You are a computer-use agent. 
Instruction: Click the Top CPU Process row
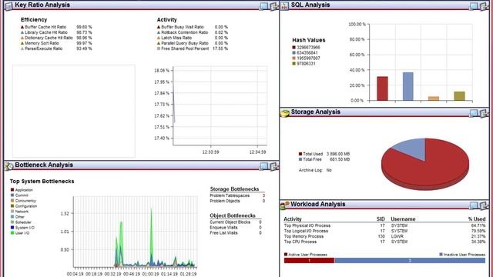tap(384, 242)
